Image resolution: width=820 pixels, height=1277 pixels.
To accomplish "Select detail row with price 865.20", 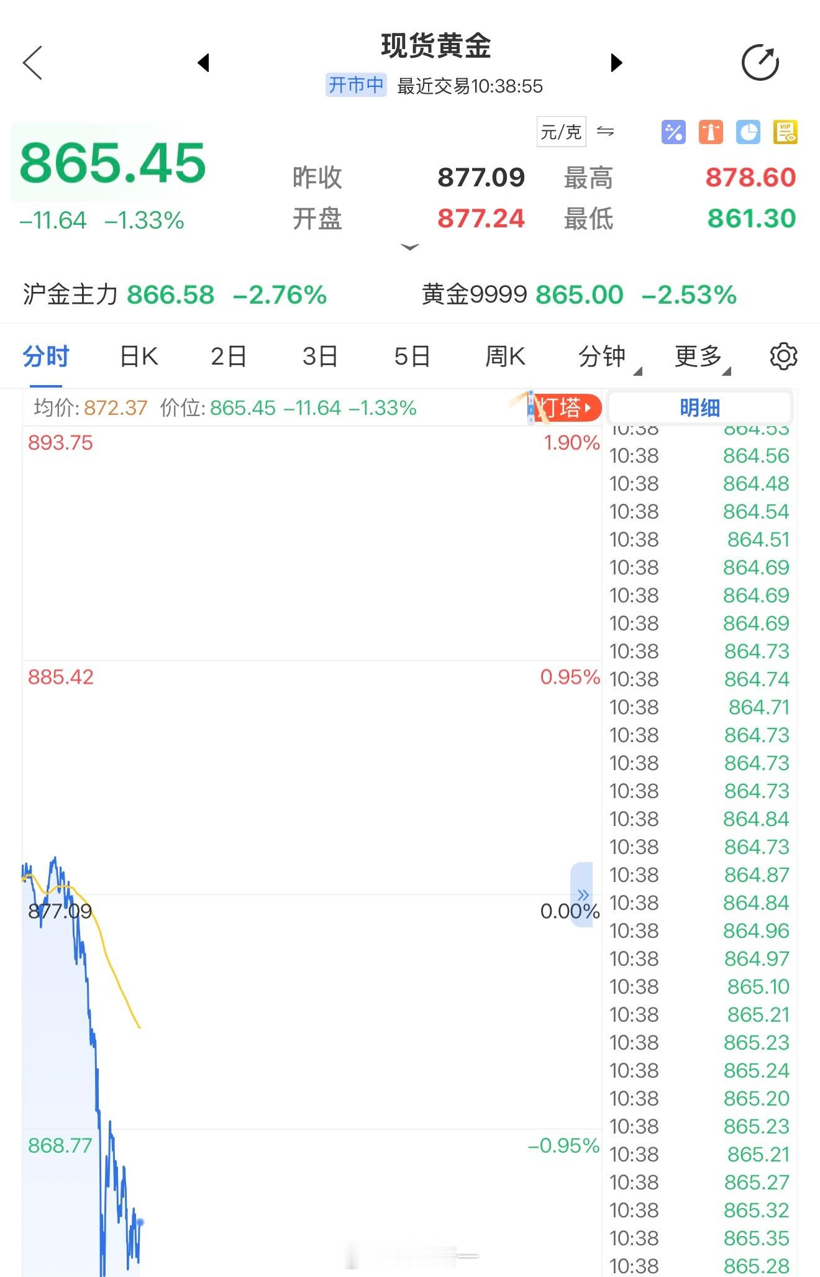I will 699,1099.
